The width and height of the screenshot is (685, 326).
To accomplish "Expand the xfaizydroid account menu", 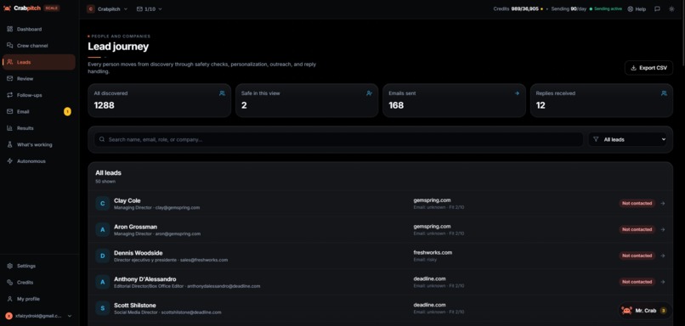I will 38,316.
